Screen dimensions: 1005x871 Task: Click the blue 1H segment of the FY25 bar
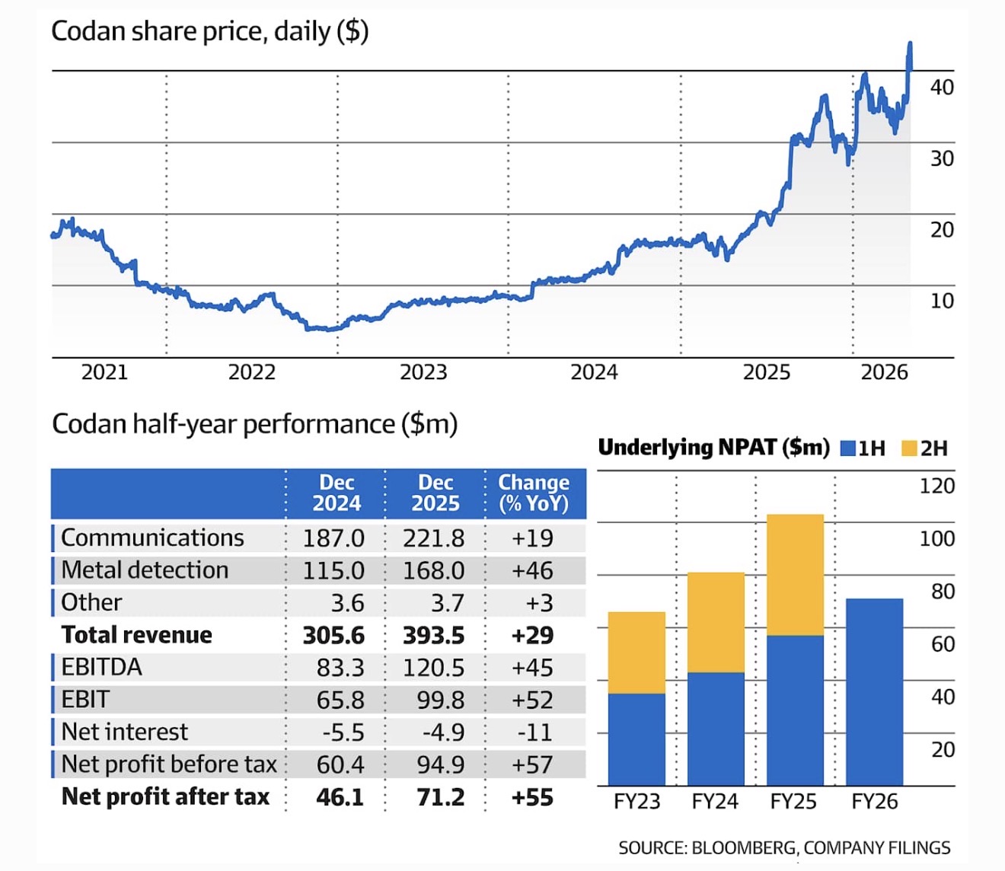(795, 710)
